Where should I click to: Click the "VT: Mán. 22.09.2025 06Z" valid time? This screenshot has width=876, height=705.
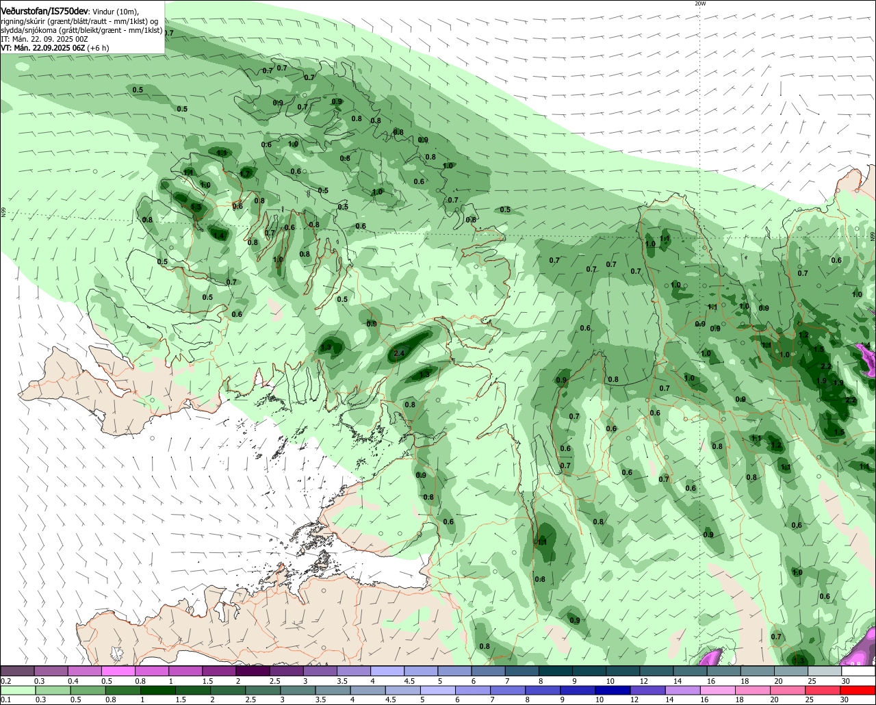42,48
